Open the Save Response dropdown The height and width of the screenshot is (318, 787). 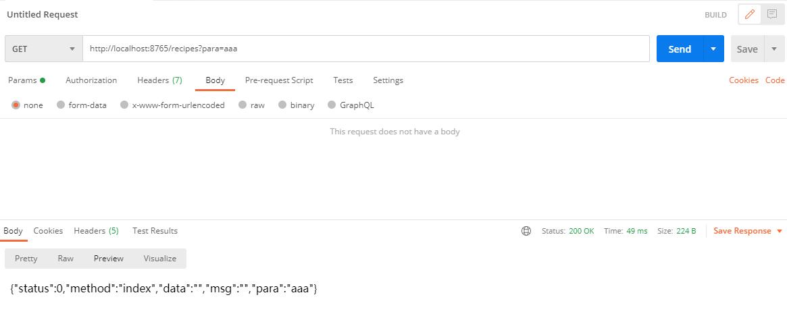(x=747, y=231)
